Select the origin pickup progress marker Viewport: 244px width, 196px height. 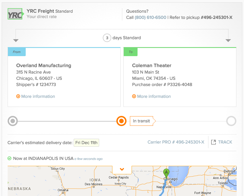(x=13, y=121)
